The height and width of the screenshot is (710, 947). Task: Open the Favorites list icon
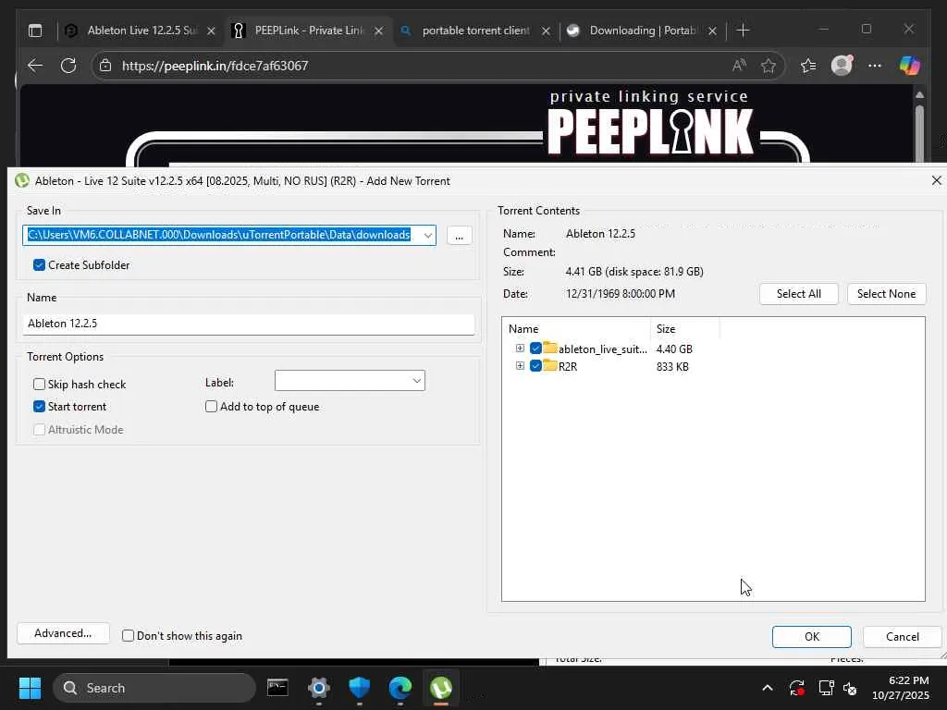pyautogui.click(x=808, y=66)
